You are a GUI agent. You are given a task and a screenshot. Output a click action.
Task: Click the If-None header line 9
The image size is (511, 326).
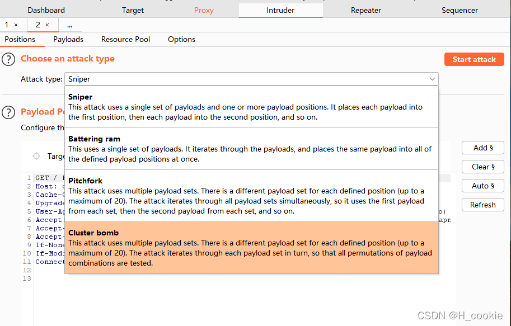50,245
